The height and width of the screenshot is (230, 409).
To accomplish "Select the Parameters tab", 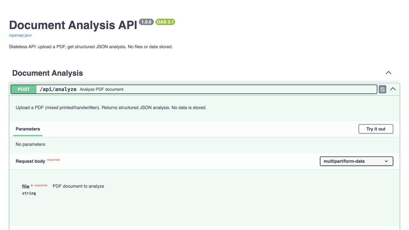I will click(x=28, y=129).
